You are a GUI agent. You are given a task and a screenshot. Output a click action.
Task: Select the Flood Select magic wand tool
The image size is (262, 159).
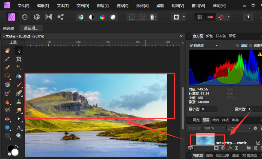pos(19,67)
